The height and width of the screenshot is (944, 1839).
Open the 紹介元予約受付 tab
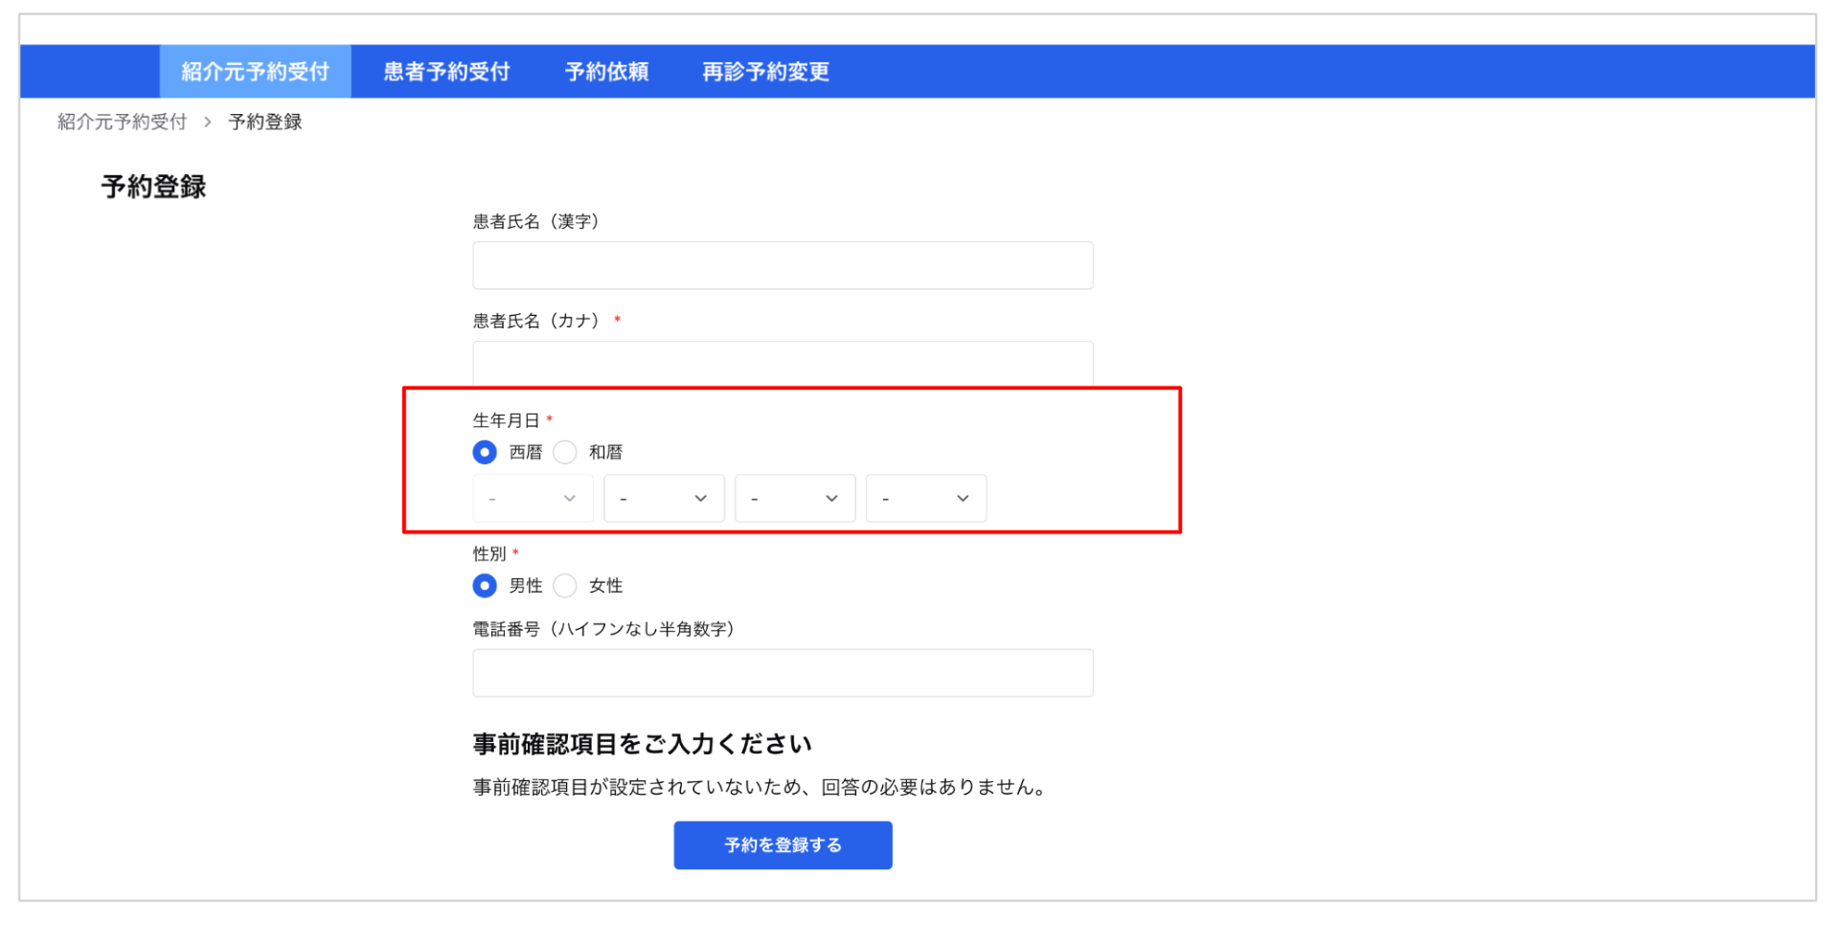coord(255,72)
